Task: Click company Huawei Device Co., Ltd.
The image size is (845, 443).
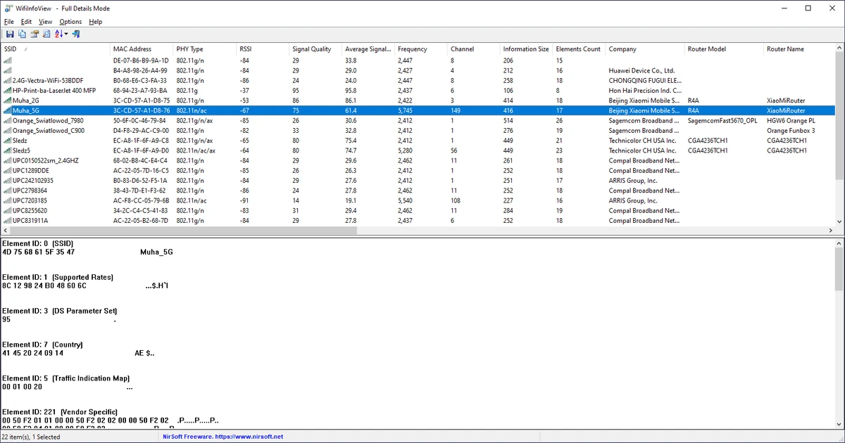Action: point(641,71)
